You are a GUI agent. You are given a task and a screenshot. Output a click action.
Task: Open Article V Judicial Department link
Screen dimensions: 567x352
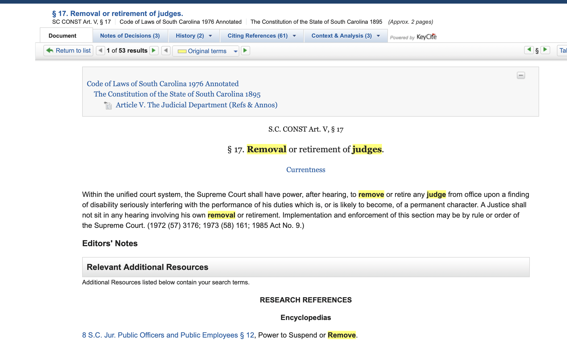click(196, 105)
